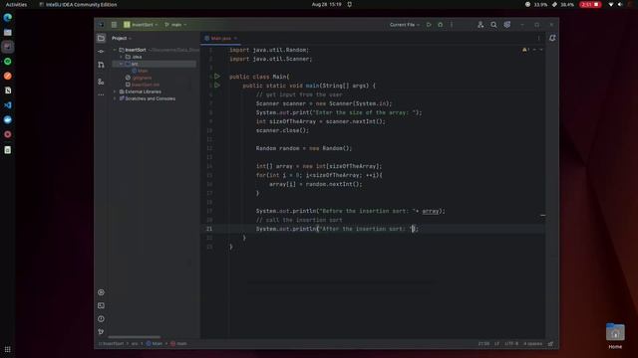Open the Current File run configuration dropdown
The width and height of the screenshot is (638, 358).
(405, 25)
